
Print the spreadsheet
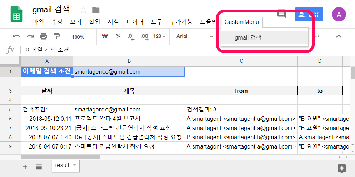click(44, 36)
